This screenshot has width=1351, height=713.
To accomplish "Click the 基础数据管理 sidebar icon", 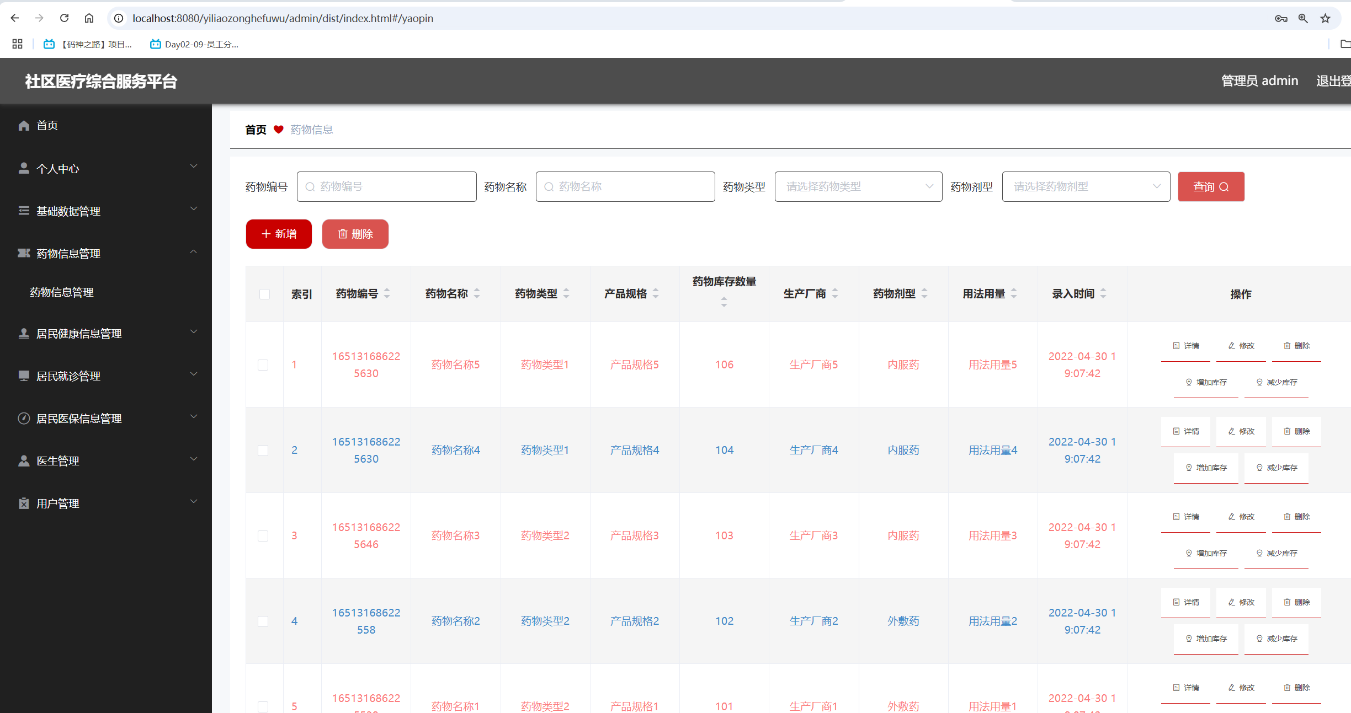I will [24, 210].
